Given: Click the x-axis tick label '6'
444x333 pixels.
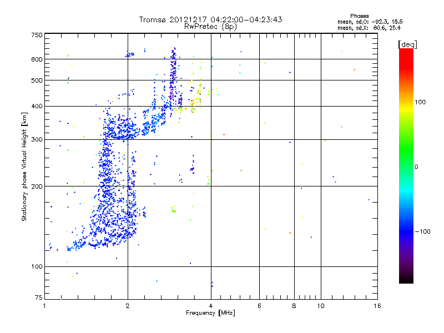Looking at the screenshot, I should click(259, 306).
